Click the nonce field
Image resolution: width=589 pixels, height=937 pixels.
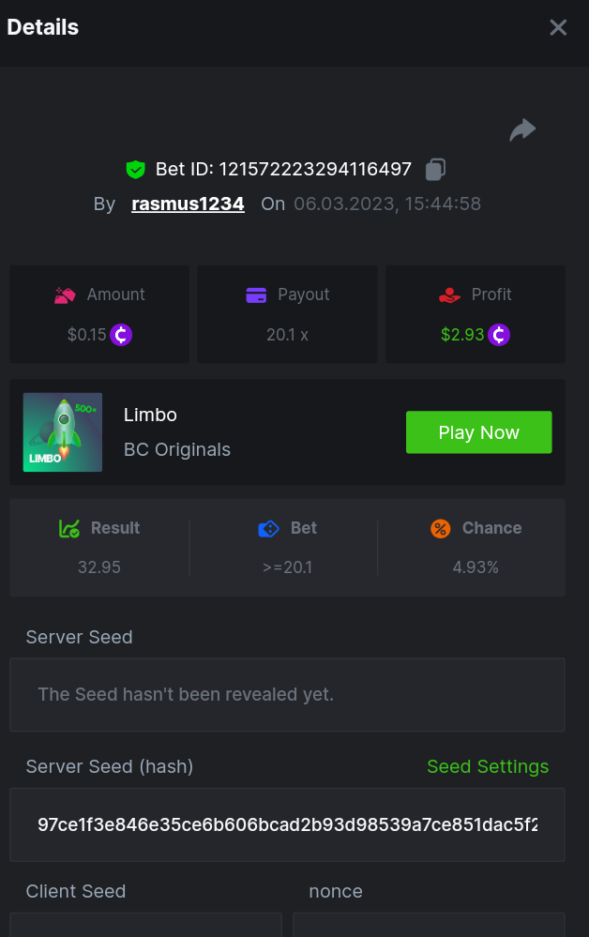tap(429, 924)
